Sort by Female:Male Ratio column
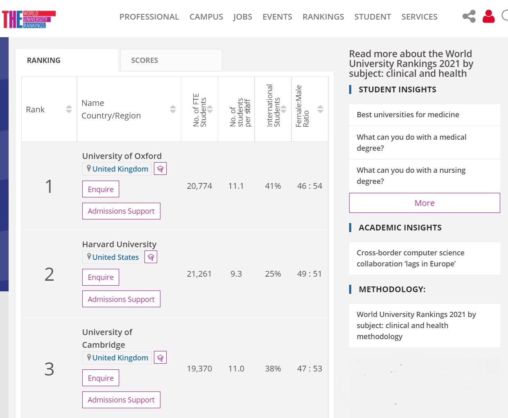 point(320,109)
